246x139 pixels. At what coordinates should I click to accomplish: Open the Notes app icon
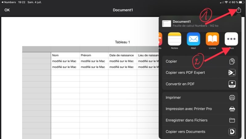(x=175, y=39)
